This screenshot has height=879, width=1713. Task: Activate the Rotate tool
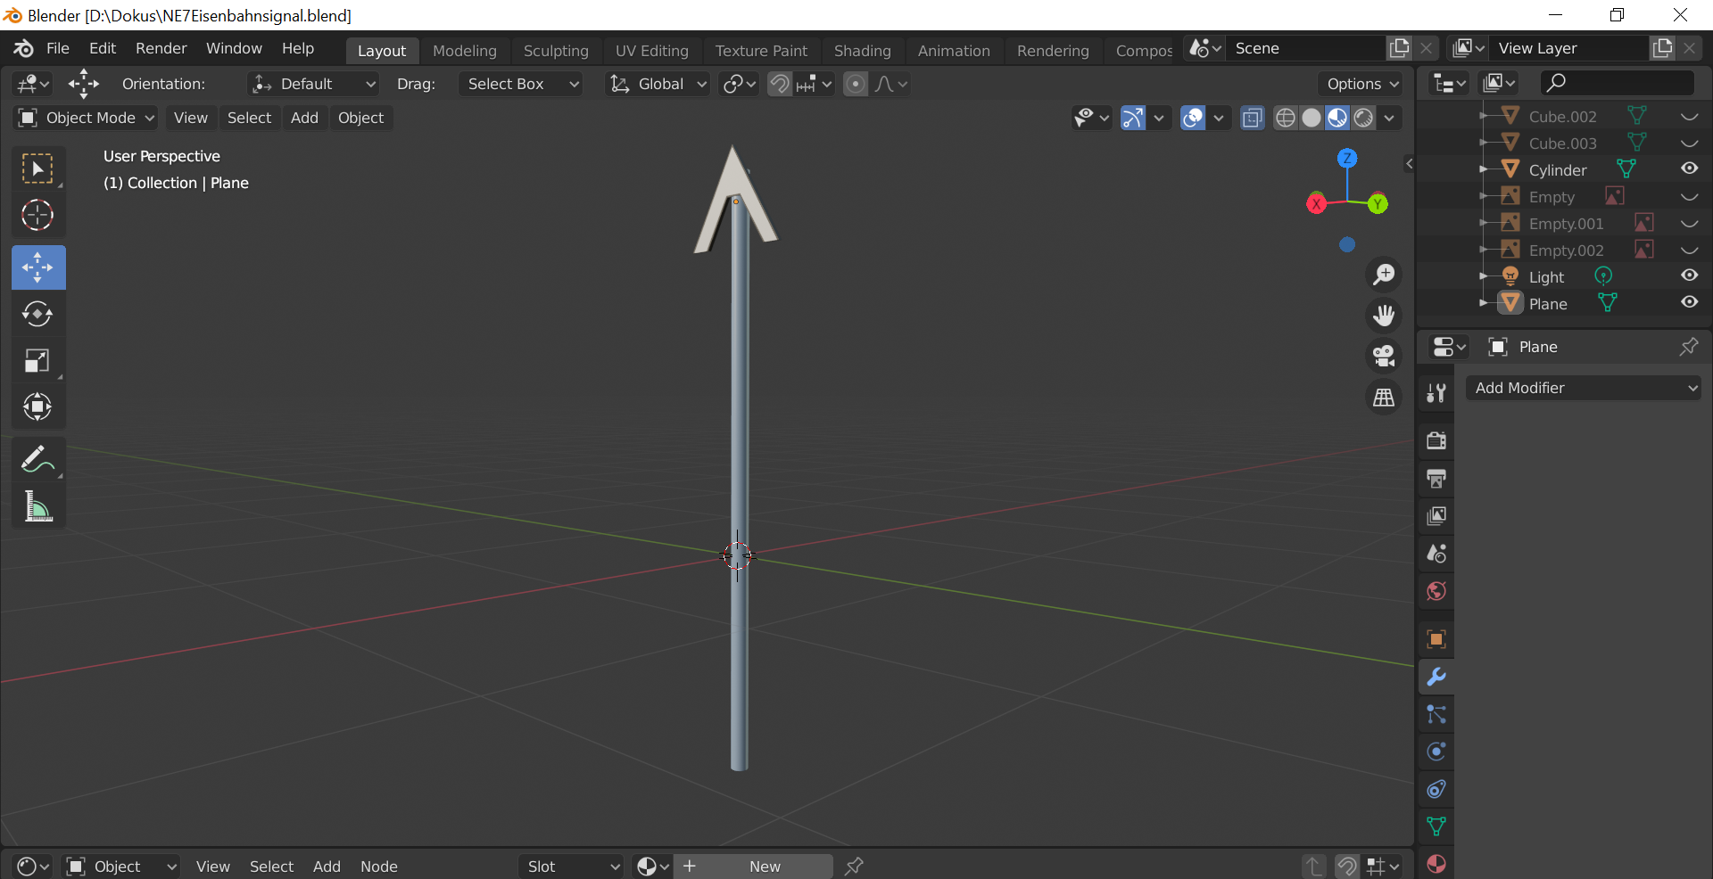click(x=37, y=314)
